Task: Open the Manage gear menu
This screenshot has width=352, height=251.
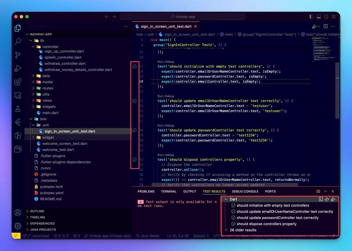Action: (18, 226)
